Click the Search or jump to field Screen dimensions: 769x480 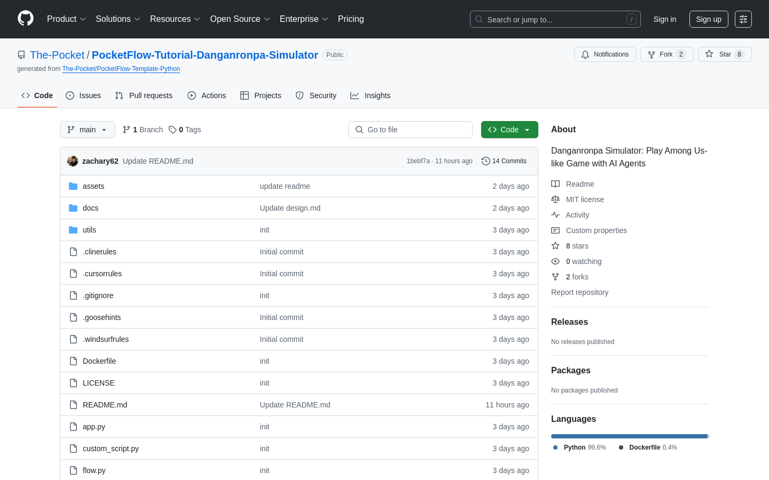coord(555,19)
